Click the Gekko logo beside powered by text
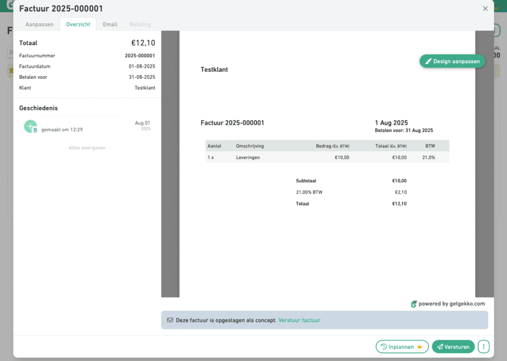Screen dimensions: 507x361 coord(414,304)
